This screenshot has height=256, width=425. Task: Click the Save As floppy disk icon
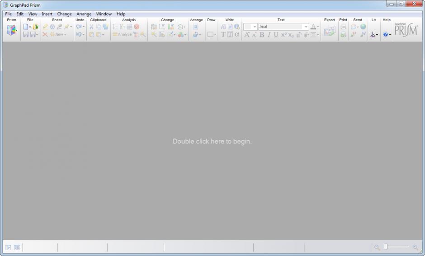(33, 34)
